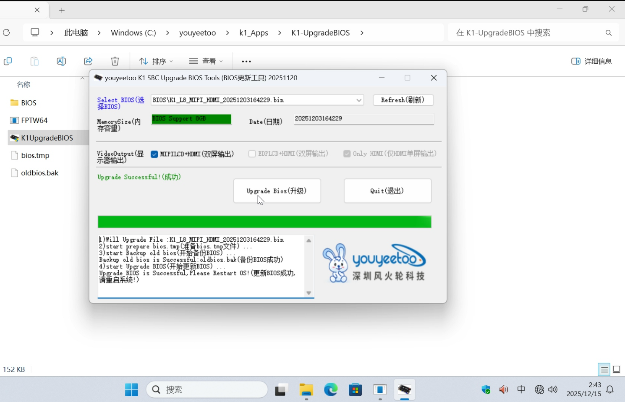
Task: Select the K1UpgradeBIOS file in list
Action: pyautogui.click(x=47, y=138)
